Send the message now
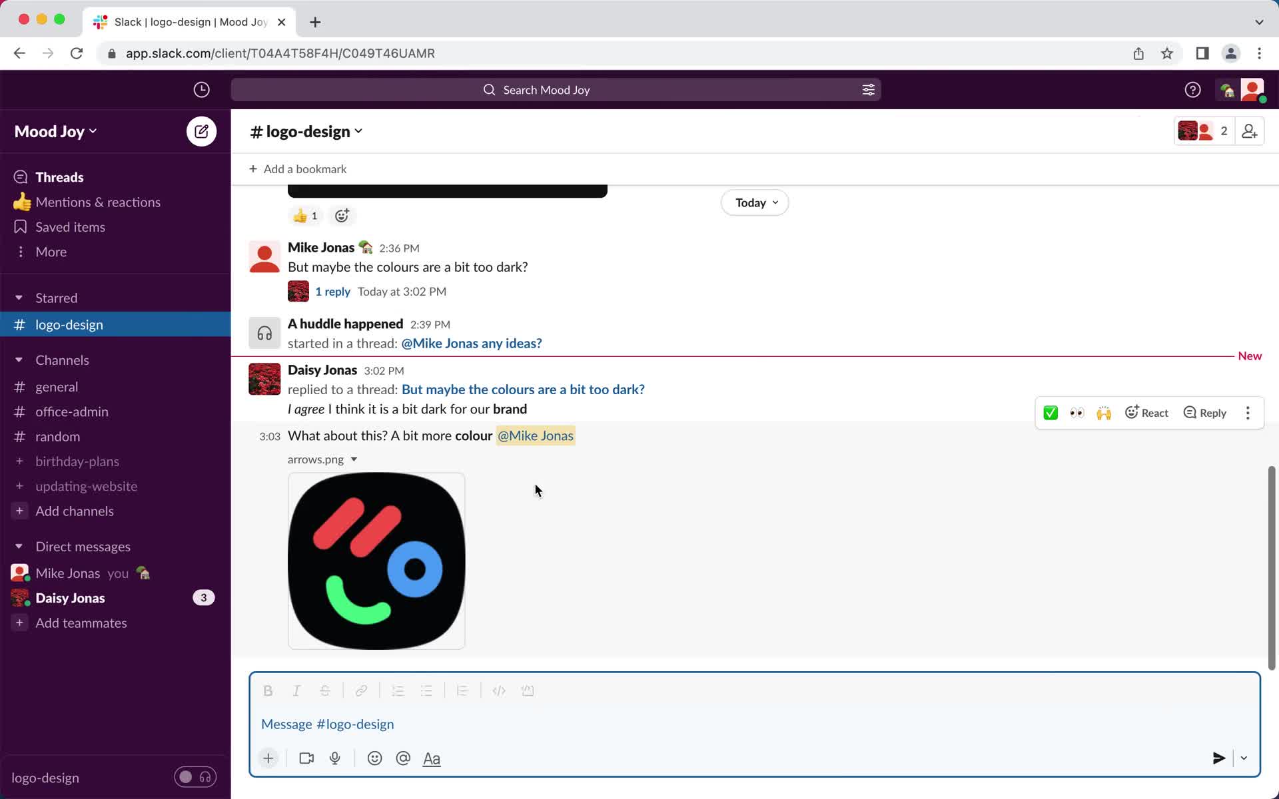Screen dimensions: 1279x799 pos(1218,758)
